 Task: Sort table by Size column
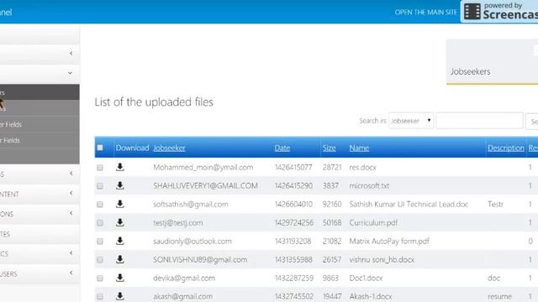329,148
